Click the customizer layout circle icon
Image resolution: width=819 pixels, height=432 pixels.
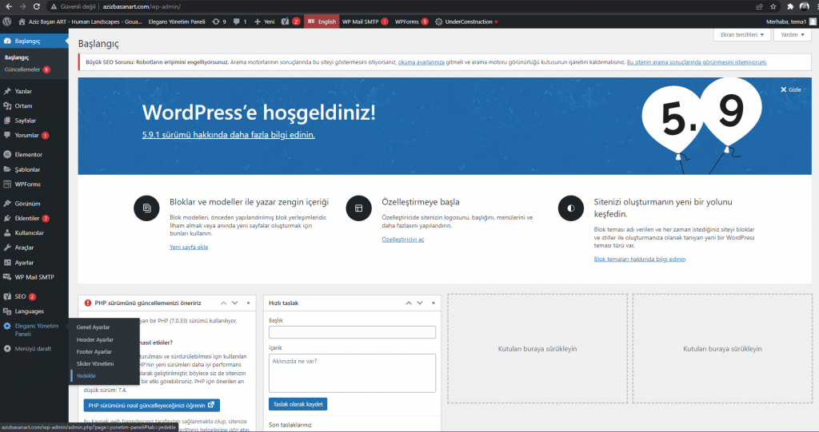pos(359,208)
